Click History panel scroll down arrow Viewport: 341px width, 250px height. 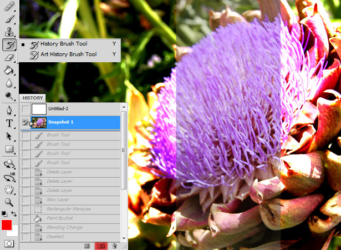pos(124,238)
